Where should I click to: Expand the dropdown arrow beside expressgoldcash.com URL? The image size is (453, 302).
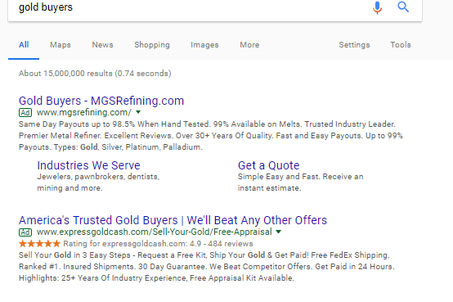pyautogui.click(x=279, y=232)
